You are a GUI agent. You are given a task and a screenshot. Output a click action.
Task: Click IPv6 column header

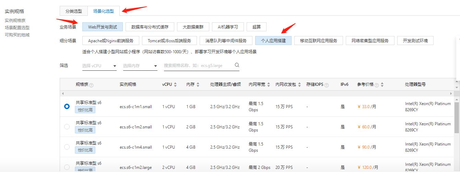[x=344, y=84]
